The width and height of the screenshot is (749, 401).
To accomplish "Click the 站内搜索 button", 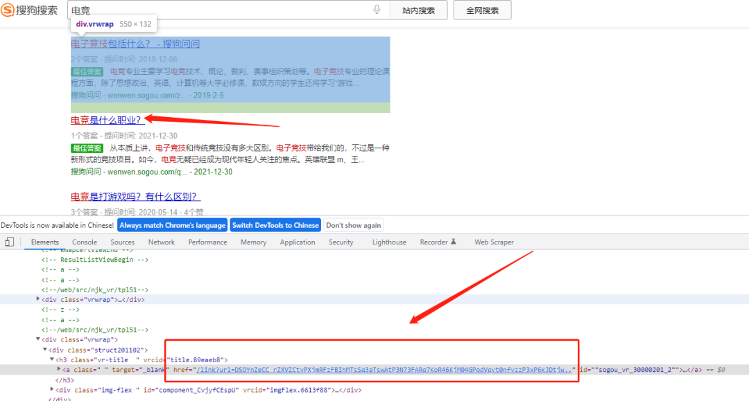I will 418,10.
